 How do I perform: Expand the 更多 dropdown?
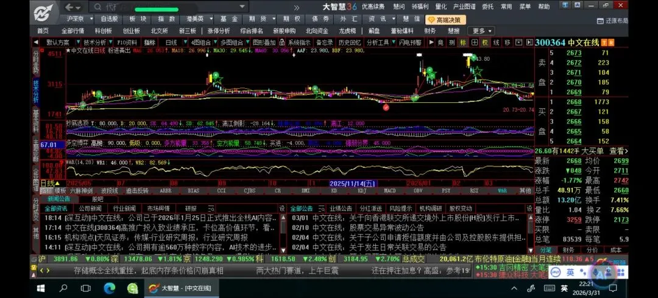[481, 31]
